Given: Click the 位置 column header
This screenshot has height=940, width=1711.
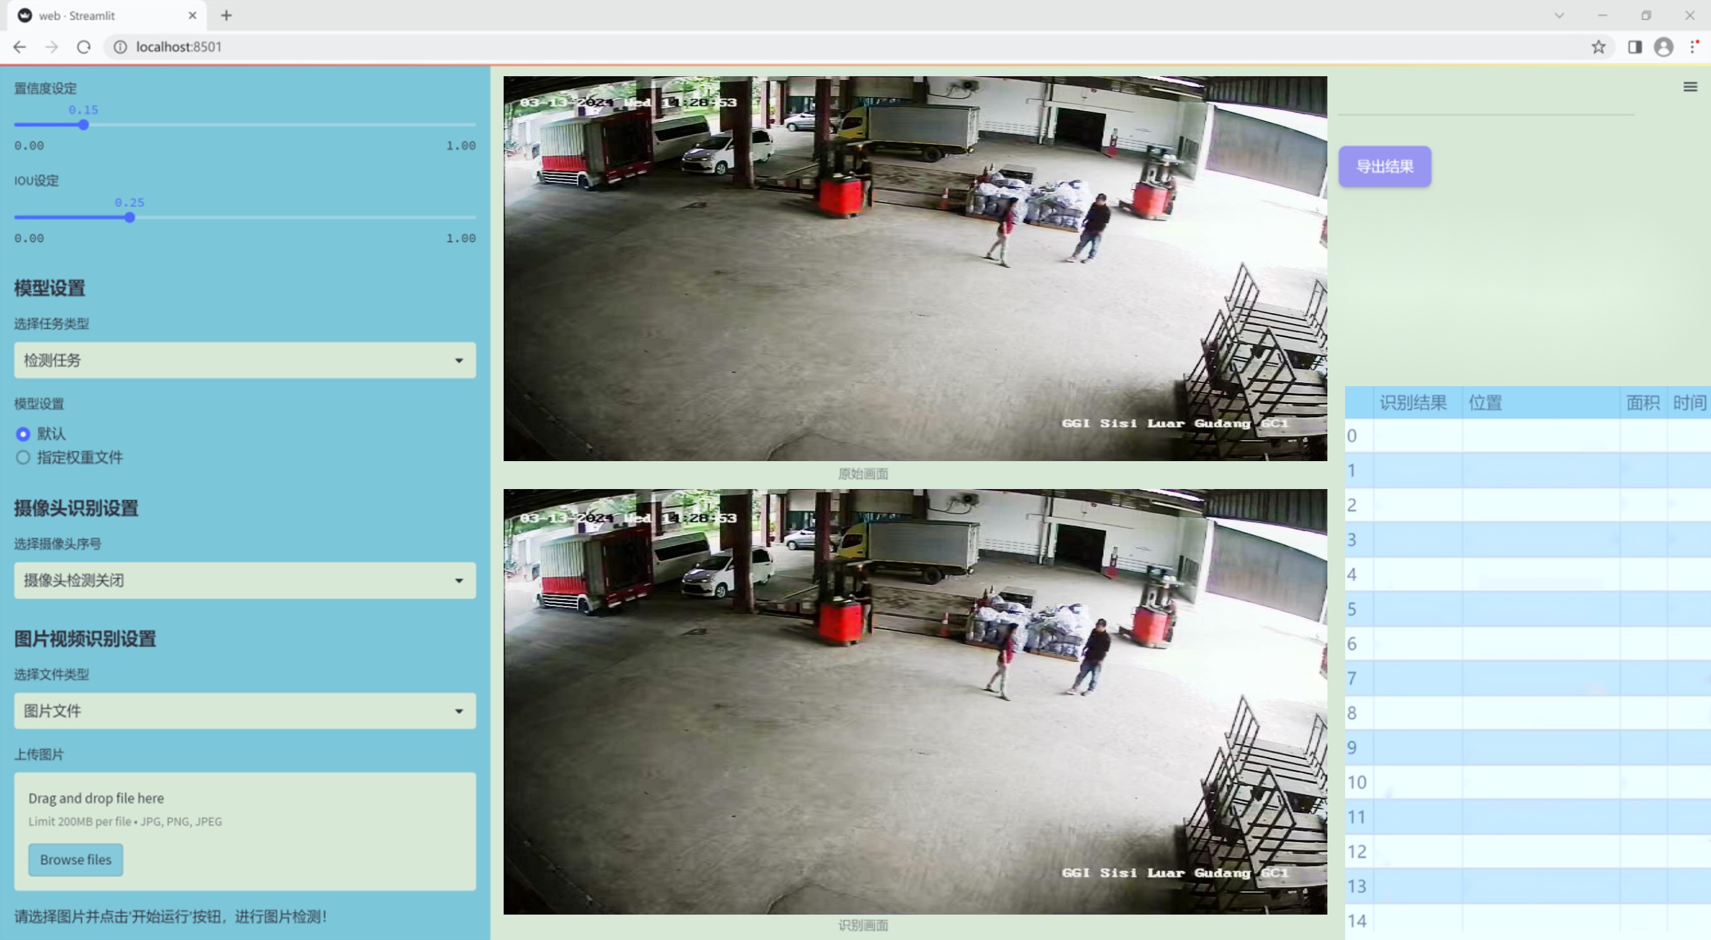Looking at the screenshot, I should (x=1540, y=403).
